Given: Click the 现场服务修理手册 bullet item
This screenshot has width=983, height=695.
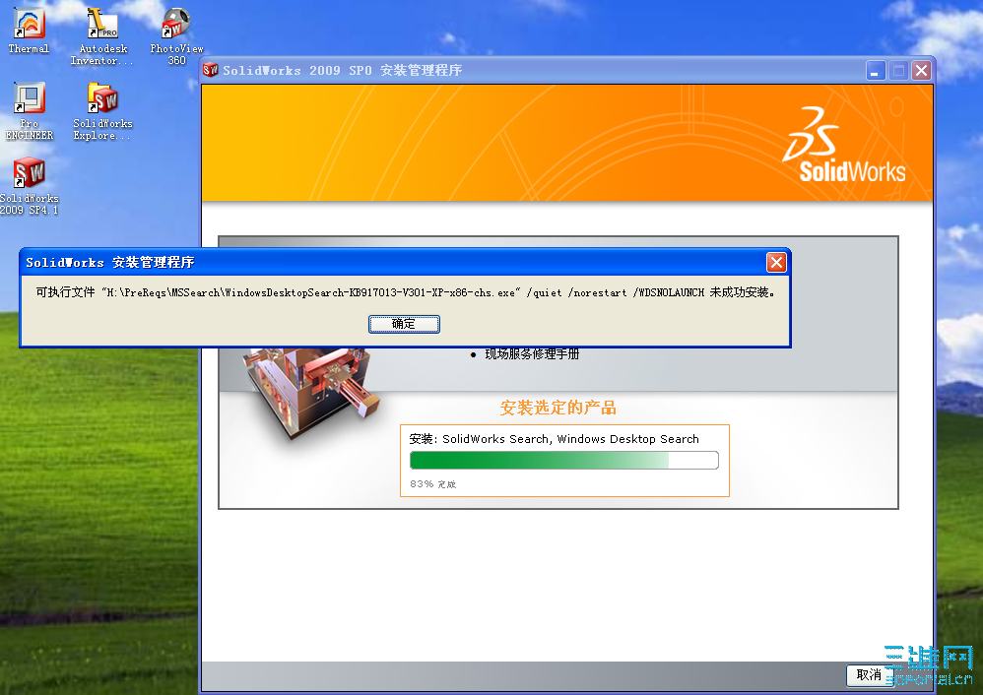Looking at the screenshot, I should [x=532, y=354].
